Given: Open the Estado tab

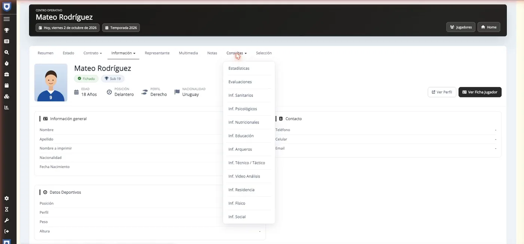Looking at the screenshot, I should click(x=68, y=53).
